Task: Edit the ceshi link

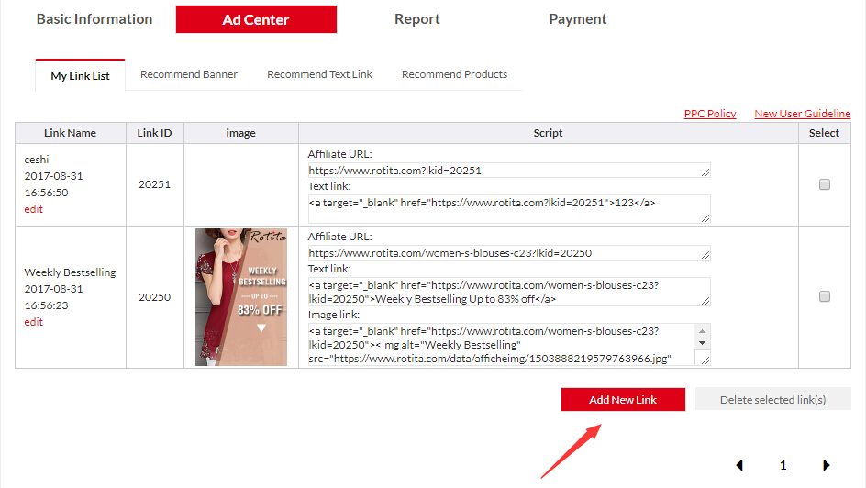Action: click(33, 209)
